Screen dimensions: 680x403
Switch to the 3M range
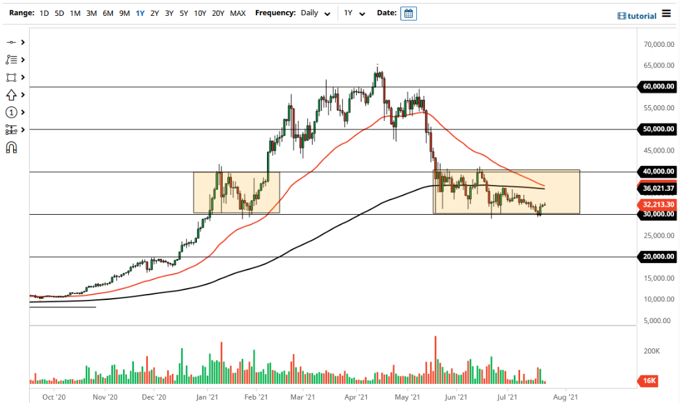91,13
